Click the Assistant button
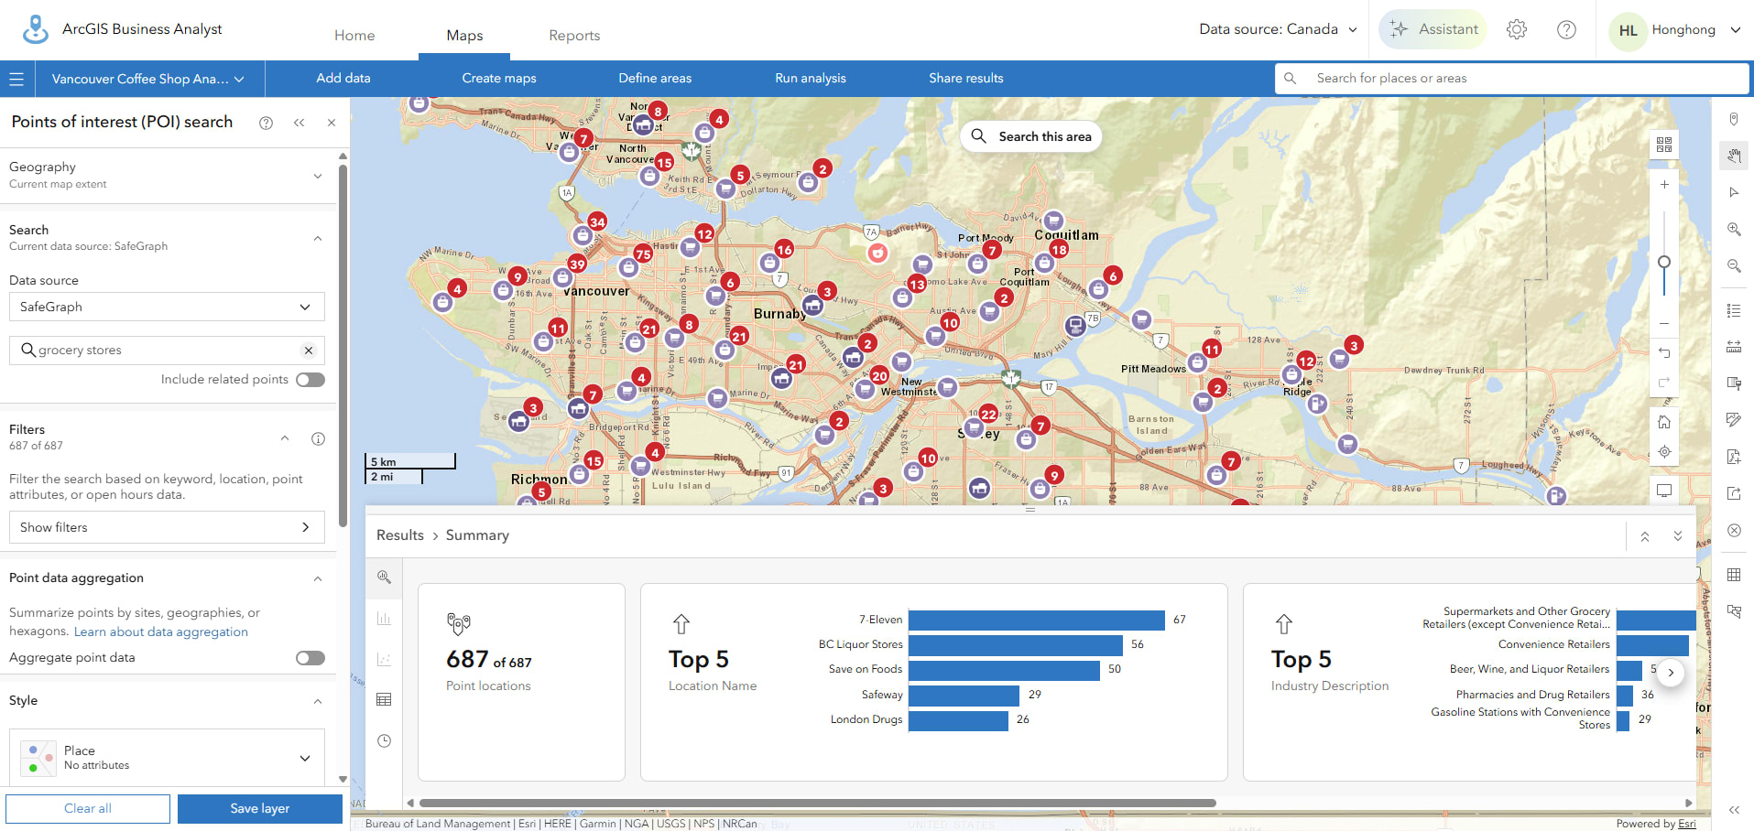Image resolution: width=1754 pixels, height=831 pixels. pos(1433,29)
